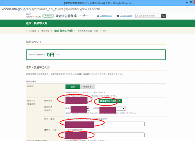Select 申告書等の送信・印刷 breadcrumb step
The image size is (195, 141).
tap(88, 31)
